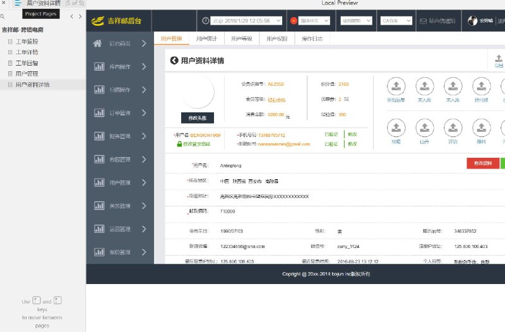Switch to the 用户统计 tab

coord(206,39)
